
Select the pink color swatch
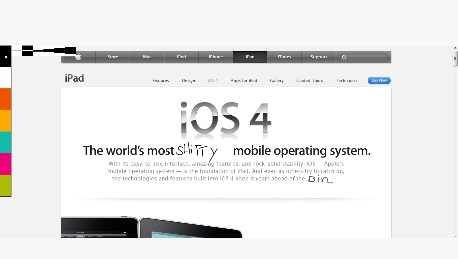click(6, 164)
